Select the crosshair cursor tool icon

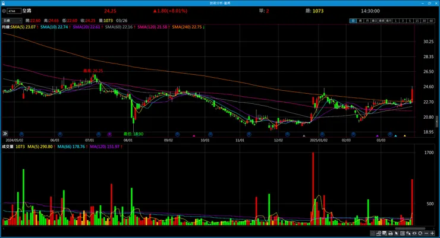click(x=408, y=233)
